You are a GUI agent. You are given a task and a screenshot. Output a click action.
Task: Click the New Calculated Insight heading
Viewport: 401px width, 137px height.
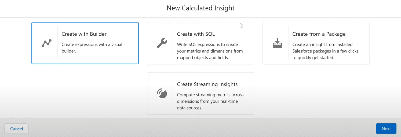click(x=200, y=8)
